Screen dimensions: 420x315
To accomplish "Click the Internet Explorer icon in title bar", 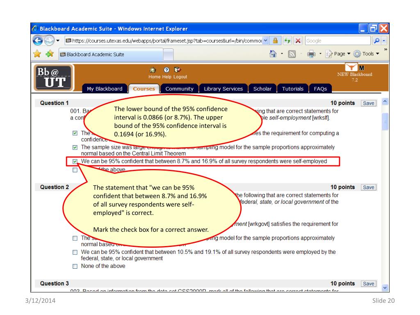I will point(35,28).
